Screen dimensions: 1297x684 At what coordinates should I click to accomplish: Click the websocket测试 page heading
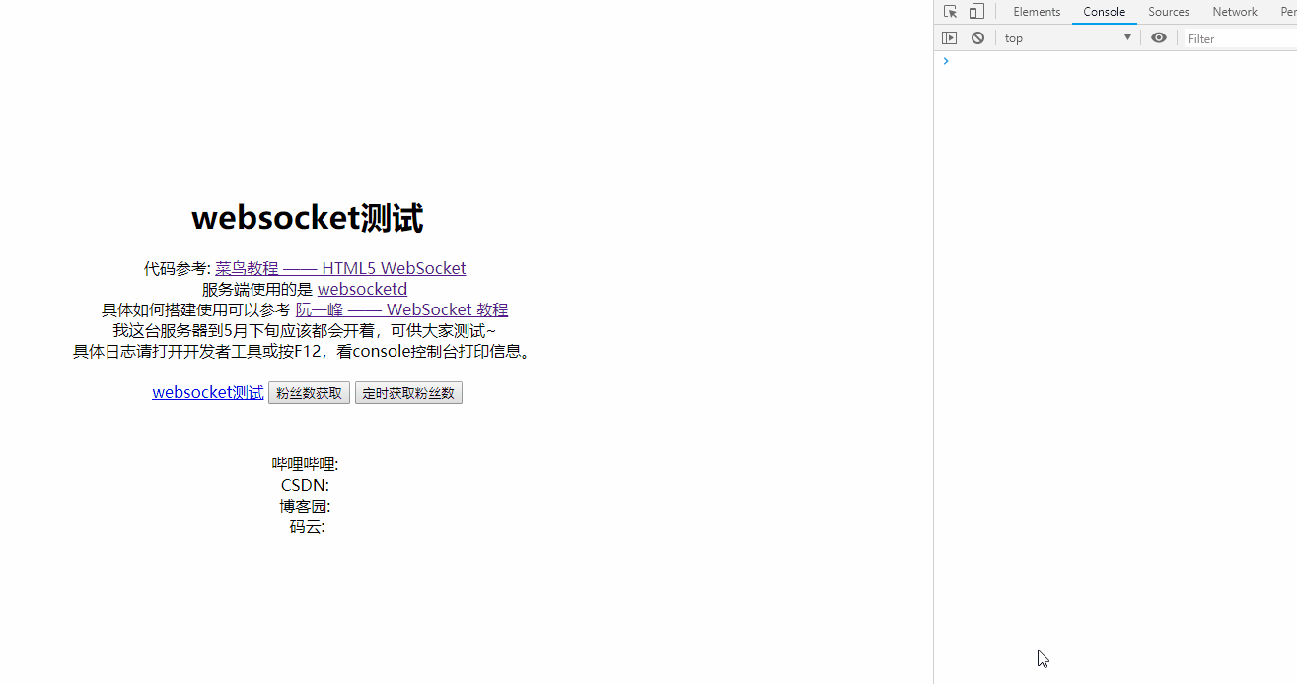(307, 218)
